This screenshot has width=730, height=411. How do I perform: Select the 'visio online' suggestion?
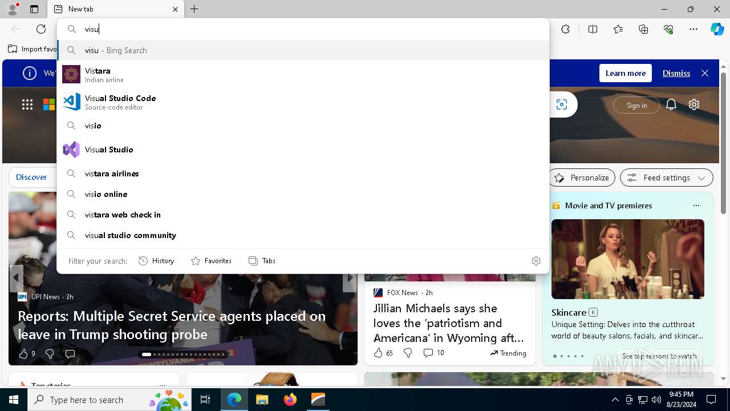[x=303, y=194]
